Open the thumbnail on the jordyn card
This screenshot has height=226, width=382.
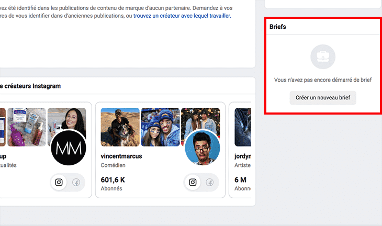pos(243,127)
